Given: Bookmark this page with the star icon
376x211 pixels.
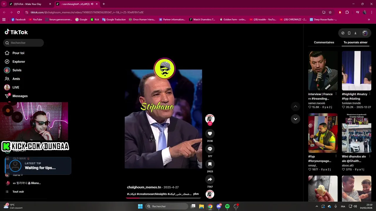Looking at the screenshot, I should click(330, 12).
